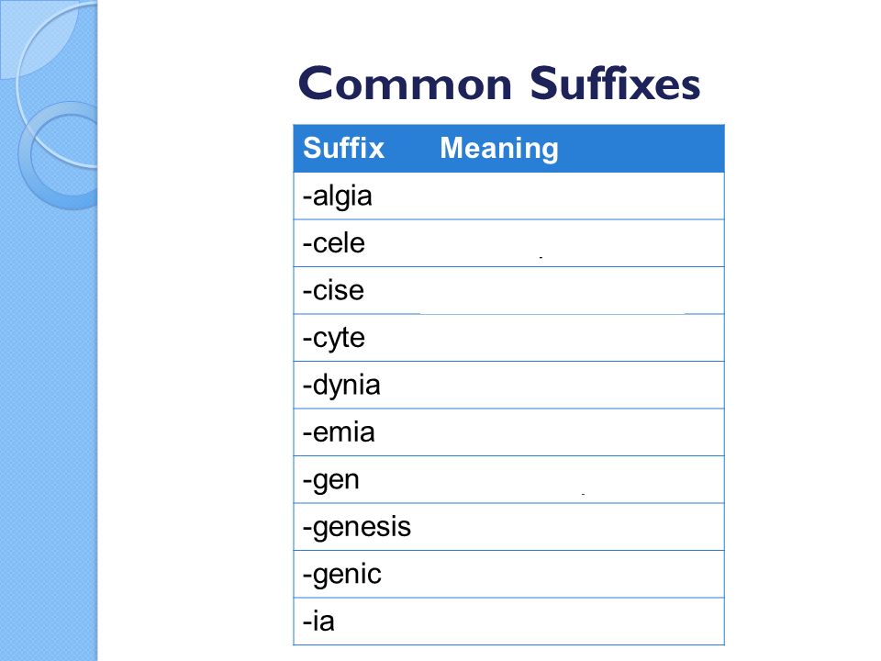The image size is (881, 661).
Task: Click the -cele suffix row
Action: (508, 243)
